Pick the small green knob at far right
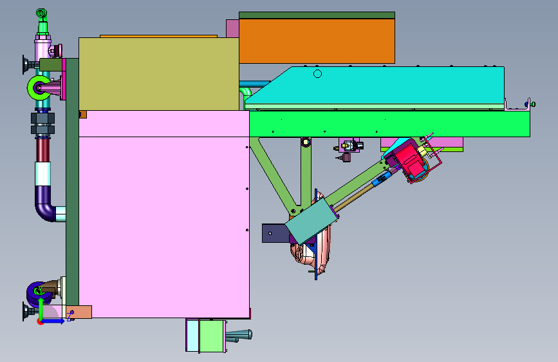Screen dimensions: 558x362 coord(533,104)
